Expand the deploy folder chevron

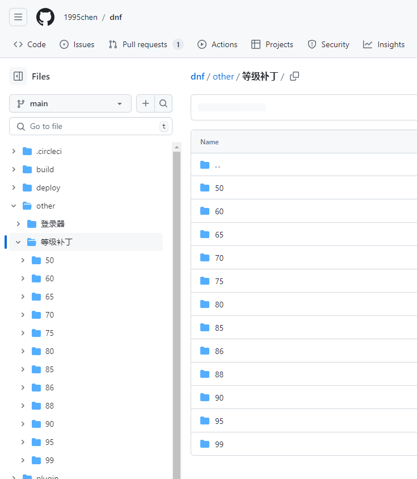pyautogui.click(x=14, y=188)
